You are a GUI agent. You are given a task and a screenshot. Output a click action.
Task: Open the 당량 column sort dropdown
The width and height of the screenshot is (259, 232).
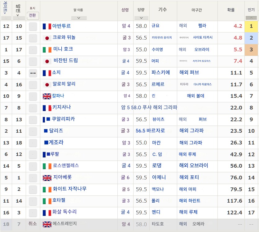[x=141, y=18]
